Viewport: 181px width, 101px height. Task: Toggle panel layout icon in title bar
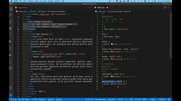coord(165,4)
